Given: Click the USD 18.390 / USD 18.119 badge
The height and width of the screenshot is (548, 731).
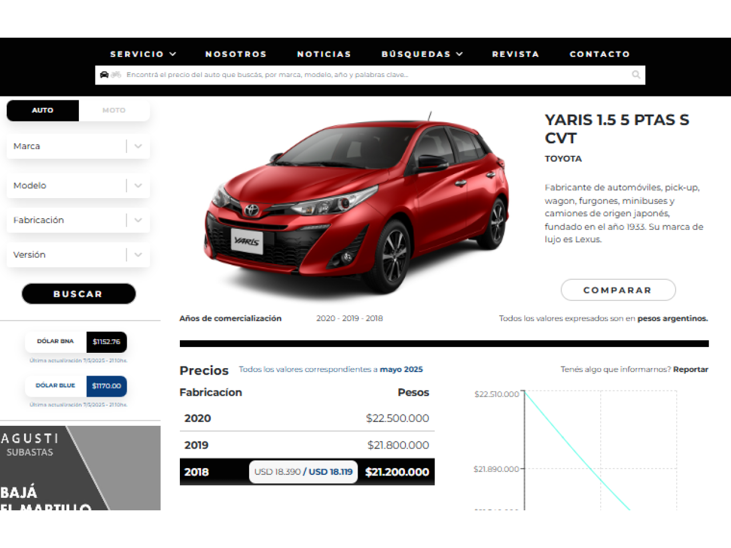Looking at the screenshot, I should click(303, 472).
